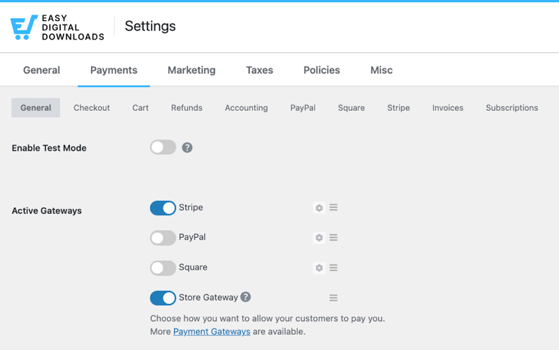559x350 pixels.
Task: Go to the Taxes tab
Action: click(x=259, y=70)
